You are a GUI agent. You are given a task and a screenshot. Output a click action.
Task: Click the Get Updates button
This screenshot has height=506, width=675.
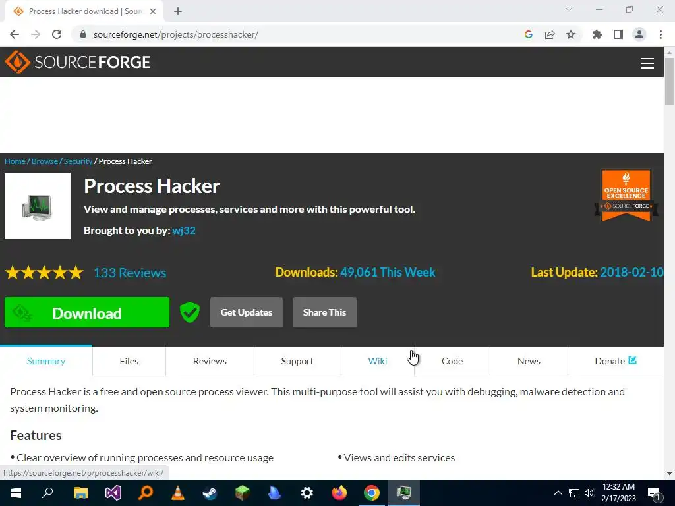pyautogui.click(x=247, y=312)
